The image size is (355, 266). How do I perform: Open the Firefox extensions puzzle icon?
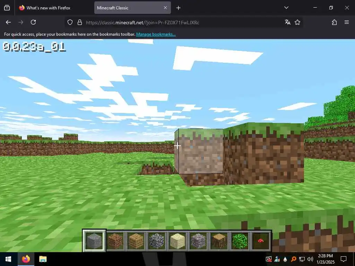[x=335, y=22]
